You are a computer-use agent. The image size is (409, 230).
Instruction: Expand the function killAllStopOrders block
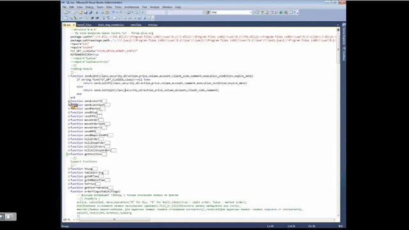69,151
